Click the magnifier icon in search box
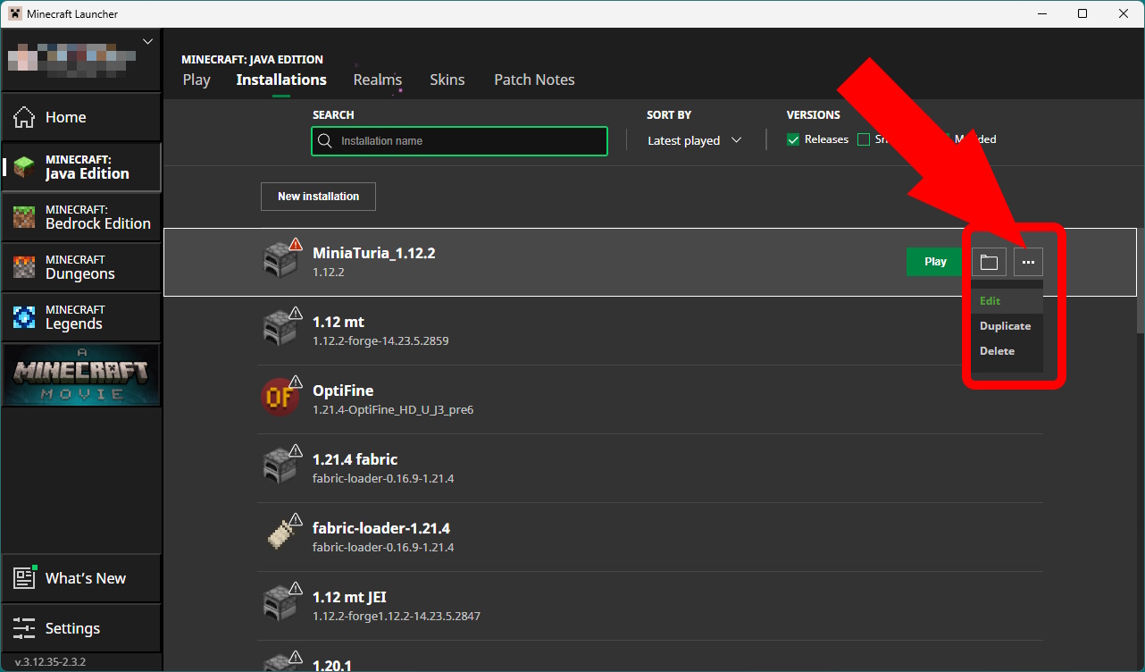Image resolution: width=1145 pixels, height=672 pixels. tap(326, 141)
